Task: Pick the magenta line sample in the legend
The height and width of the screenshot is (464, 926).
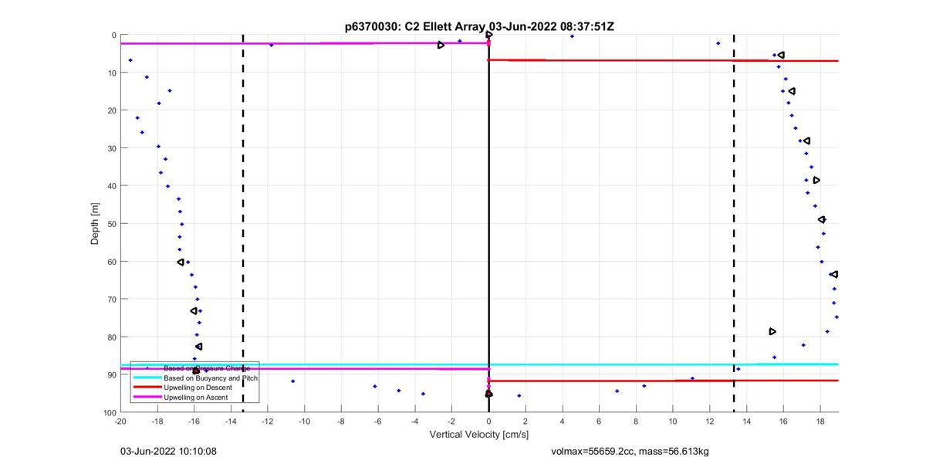Action: pos(147,398)
